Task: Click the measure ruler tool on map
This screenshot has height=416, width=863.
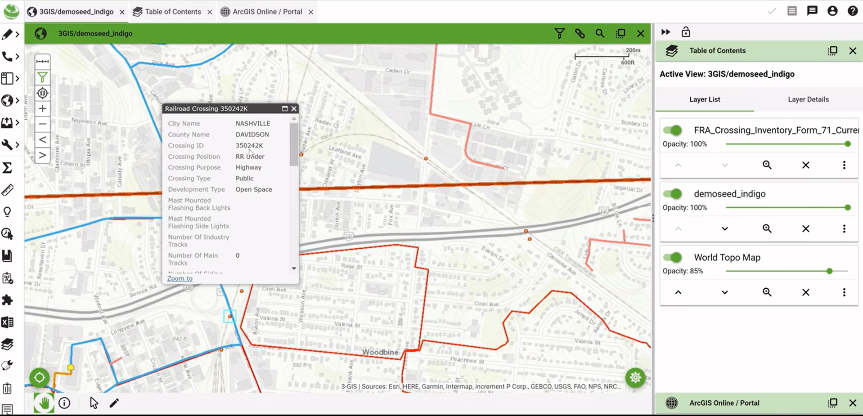Action: pos(42,61)
